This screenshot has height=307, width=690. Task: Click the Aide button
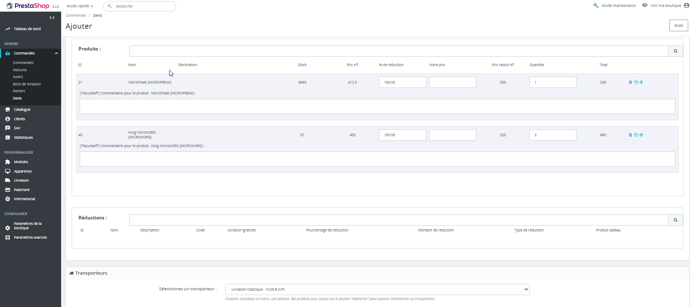(x=678, y=25)
